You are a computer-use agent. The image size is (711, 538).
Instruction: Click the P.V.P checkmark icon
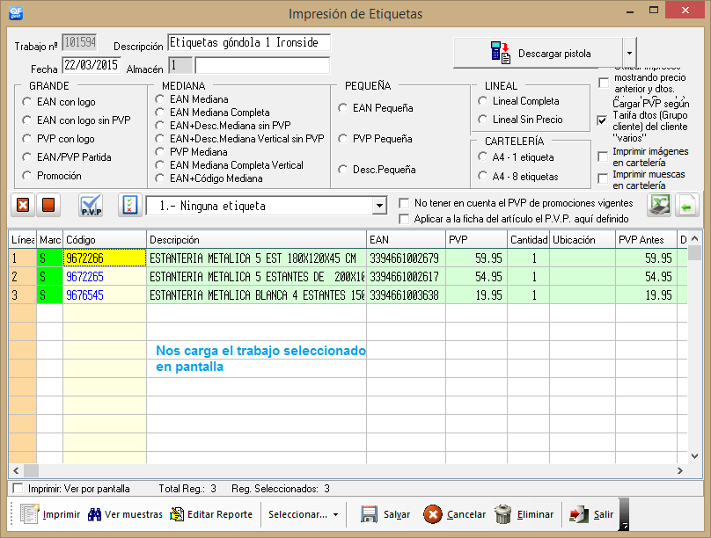(x=91, y=205)
